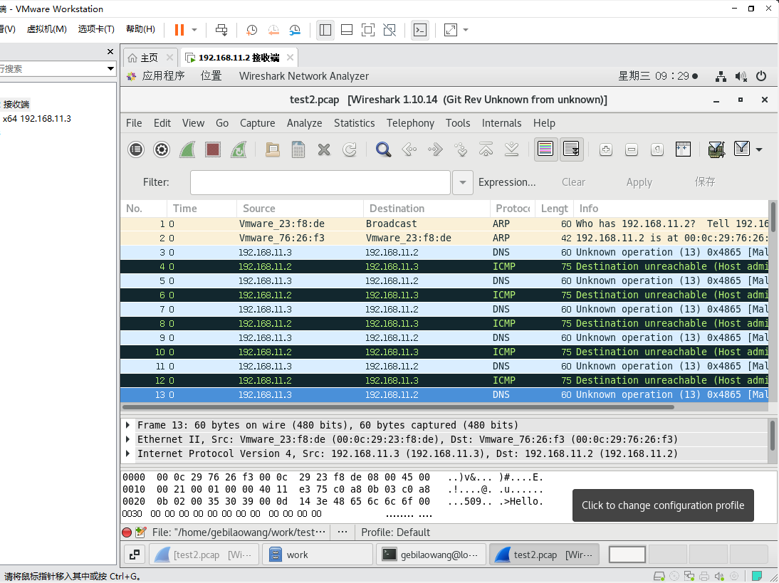Open the Telephony menu

pos(410,123)
